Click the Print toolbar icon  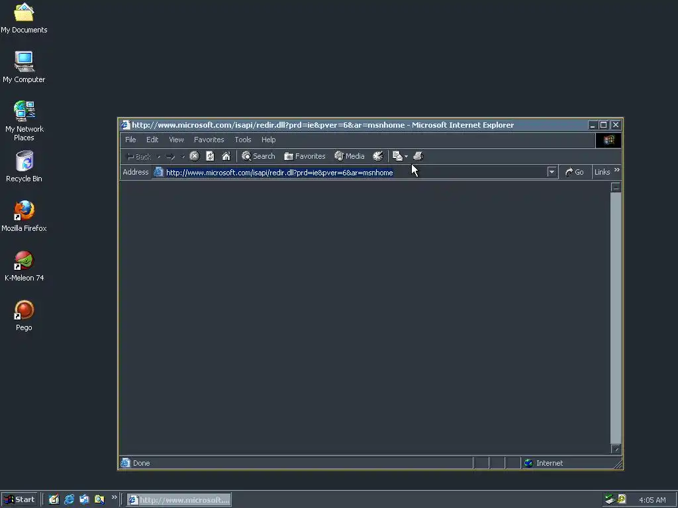(x=418, y=156)
